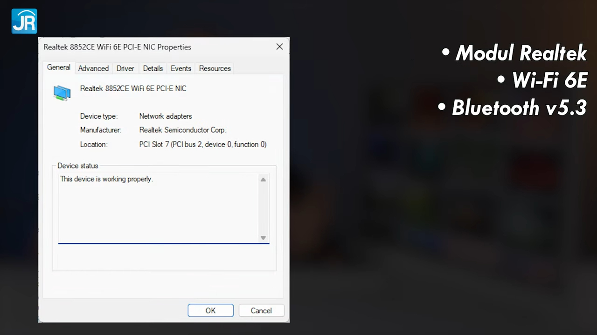Switch to the Details tab
The width and height of the screenshot is (597, 335).
pyautogui.click(x=153, y=68)
